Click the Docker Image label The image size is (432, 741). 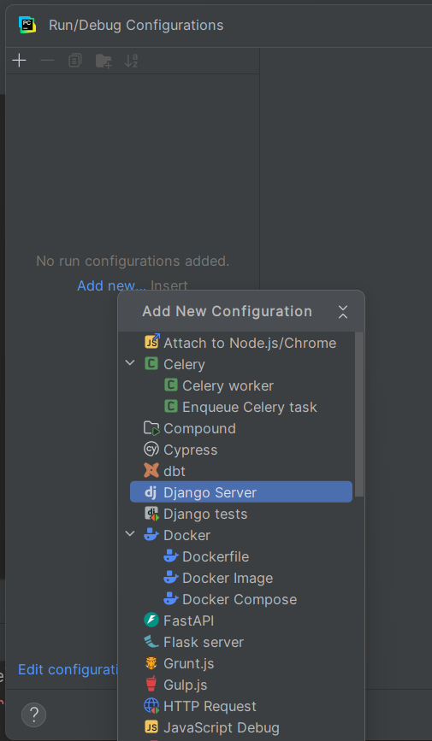click(228, 578)
